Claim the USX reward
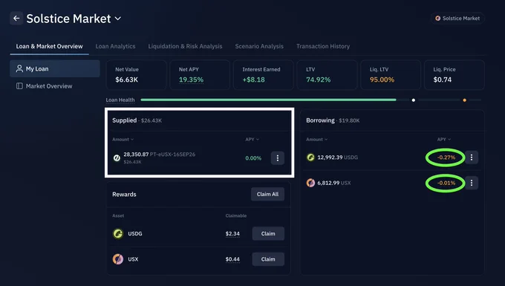 tap(268, 259)
